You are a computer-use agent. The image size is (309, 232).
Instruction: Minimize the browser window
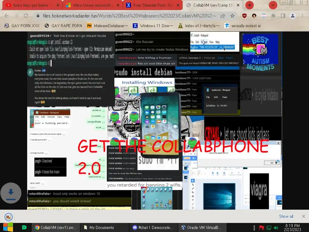(x=284, y=3)
